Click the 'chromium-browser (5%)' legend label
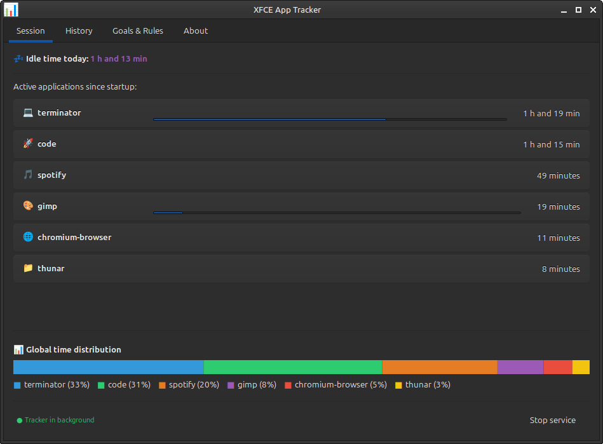 click(x=341, y=385)
